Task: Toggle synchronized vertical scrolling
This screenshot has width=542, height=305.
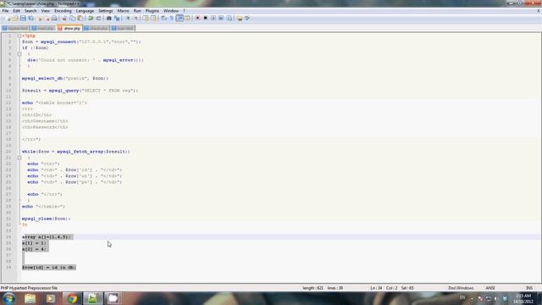Action: (x=145, y=18)
